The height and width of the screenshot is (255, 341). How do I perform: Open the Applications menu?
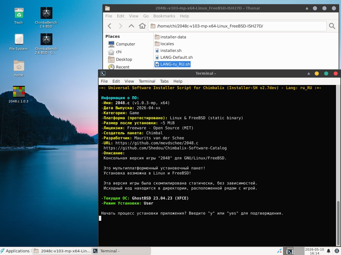click(x=15, y=251)
